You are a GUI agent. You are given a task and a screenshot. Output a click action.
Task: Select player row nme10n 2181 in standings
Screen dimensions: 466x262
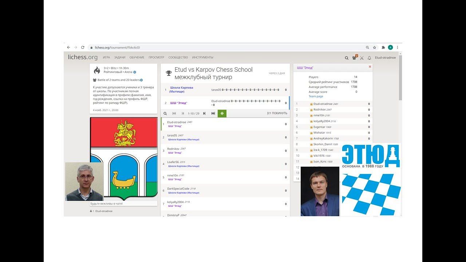(x=225, y=177)
